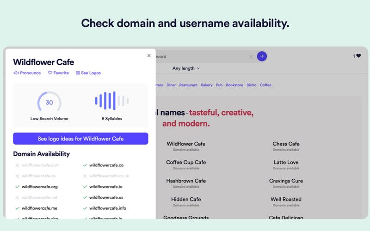
Task: Open the Well Roasted name result
Action: click(x=286, y=200)
